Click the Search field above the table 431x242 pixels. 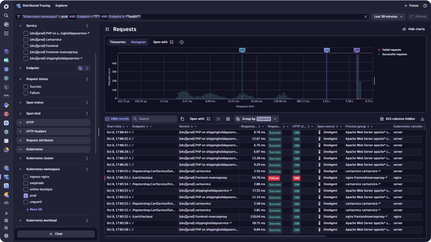(x=154, y=119)
